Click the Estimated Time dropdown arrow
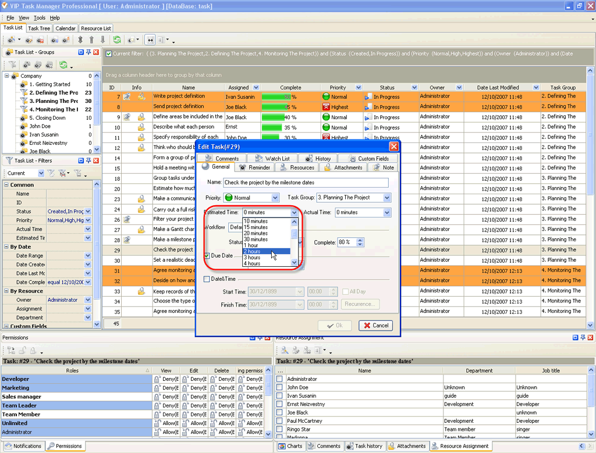The image size is (596, 453). tap(294, 213)
